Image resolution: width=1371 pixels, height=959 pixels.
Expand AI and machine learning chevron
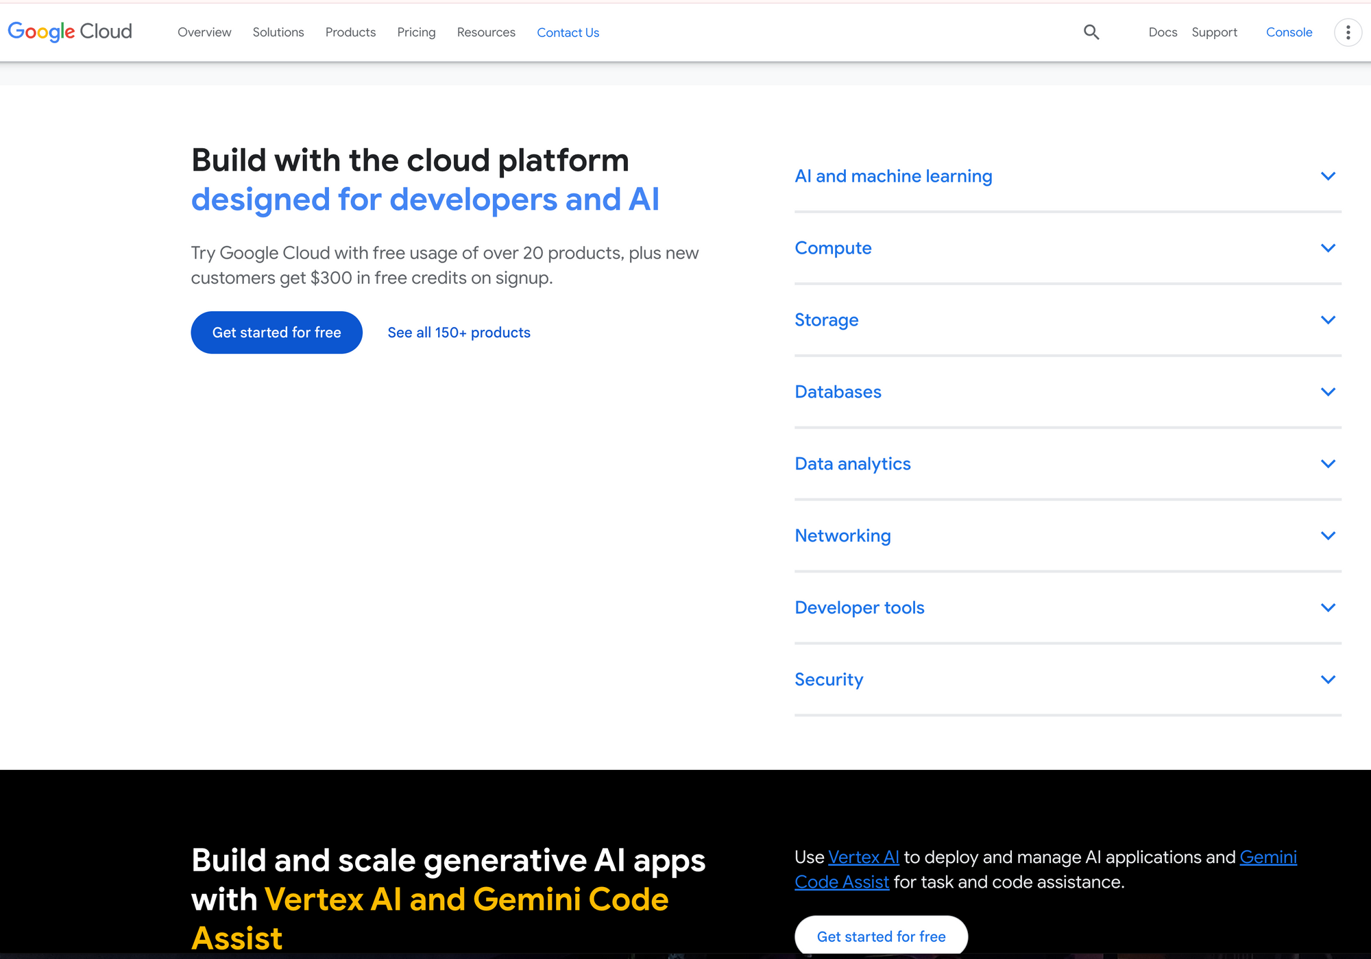1328,176
